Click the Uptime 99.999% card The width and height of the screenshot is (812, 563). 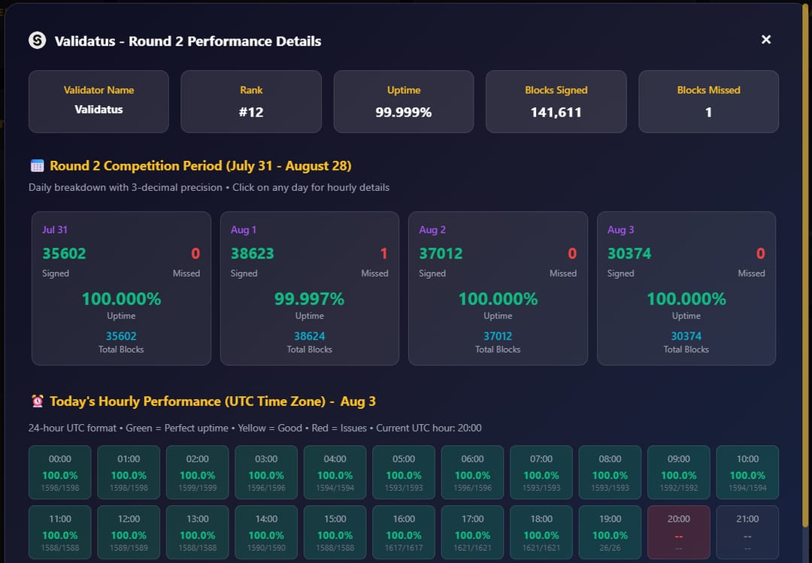tap(404, 101)
